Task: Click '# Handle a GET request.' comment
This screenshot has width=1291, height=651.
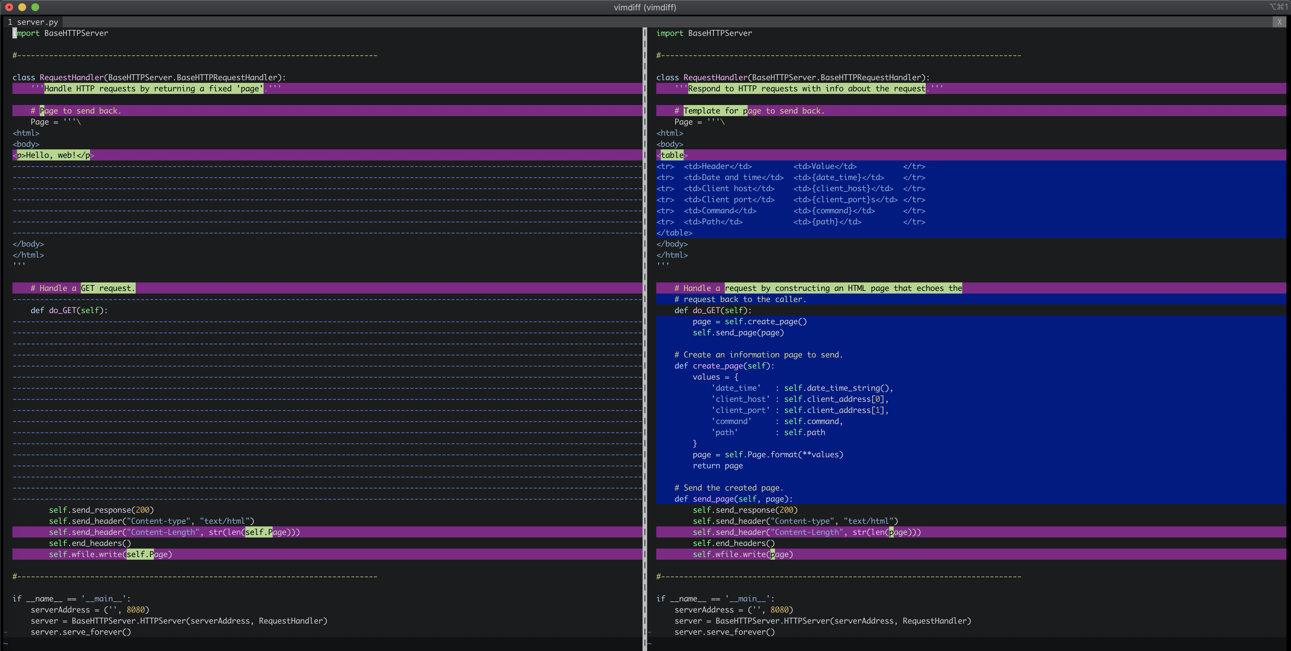Action: [x=83, y=288]
